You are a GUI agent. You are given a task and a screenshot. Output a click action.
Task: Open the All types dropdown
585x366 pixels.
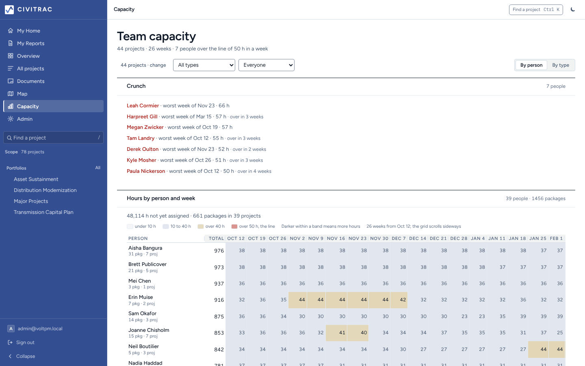click(204, 65)
